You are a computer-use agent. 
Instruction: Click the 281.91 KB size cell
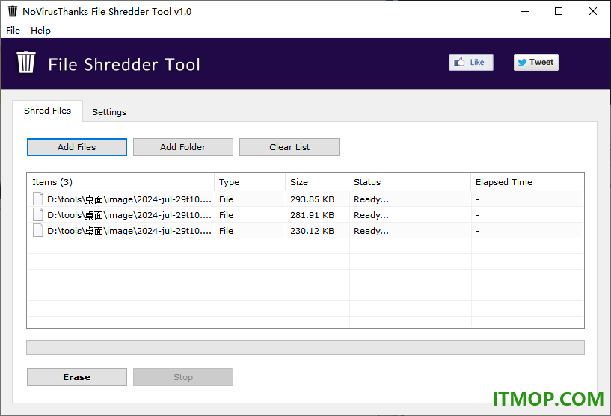(x=312, y=215)
